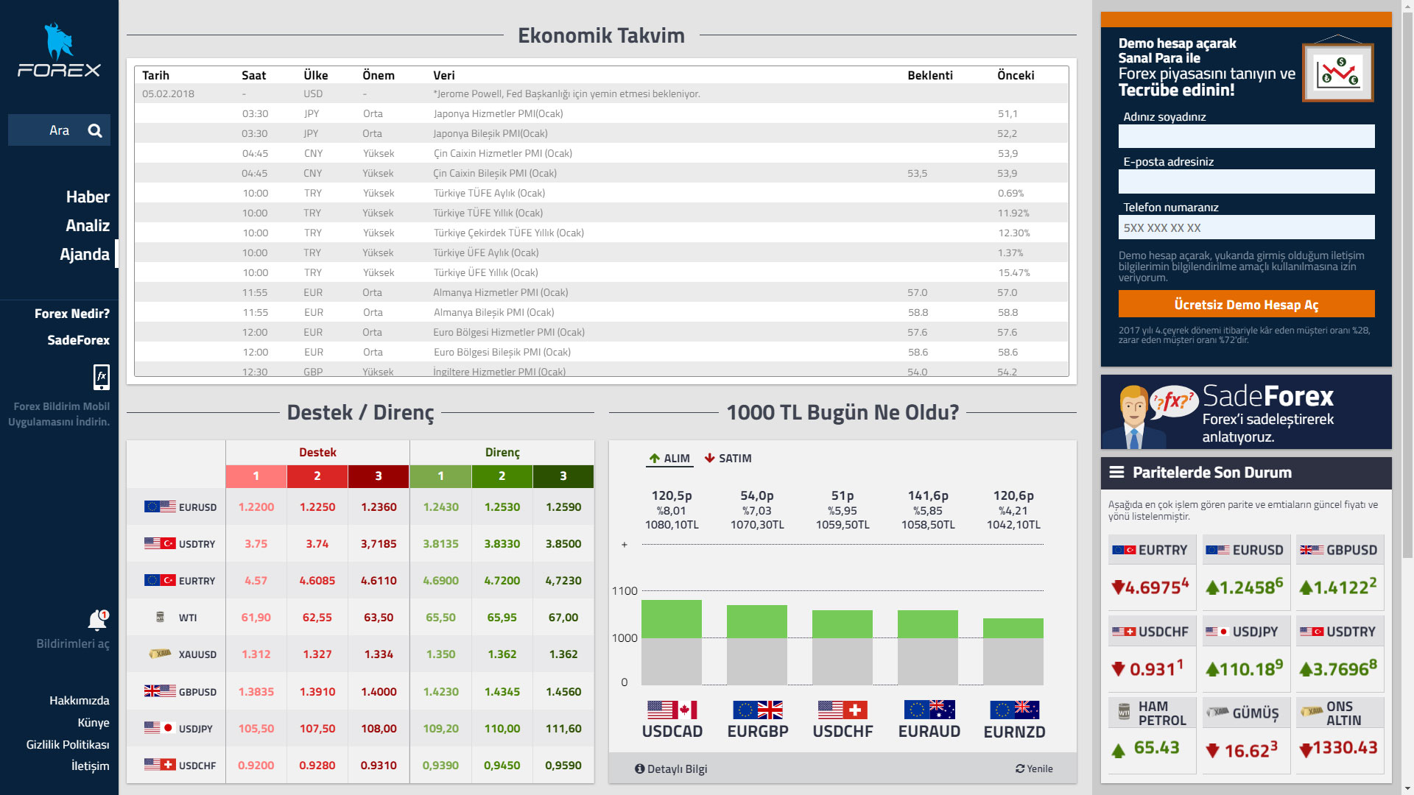This screenshot has width=1414, height=795.
Task: Click the EURAUD flags in the chart
Action: tap(929, 710)
